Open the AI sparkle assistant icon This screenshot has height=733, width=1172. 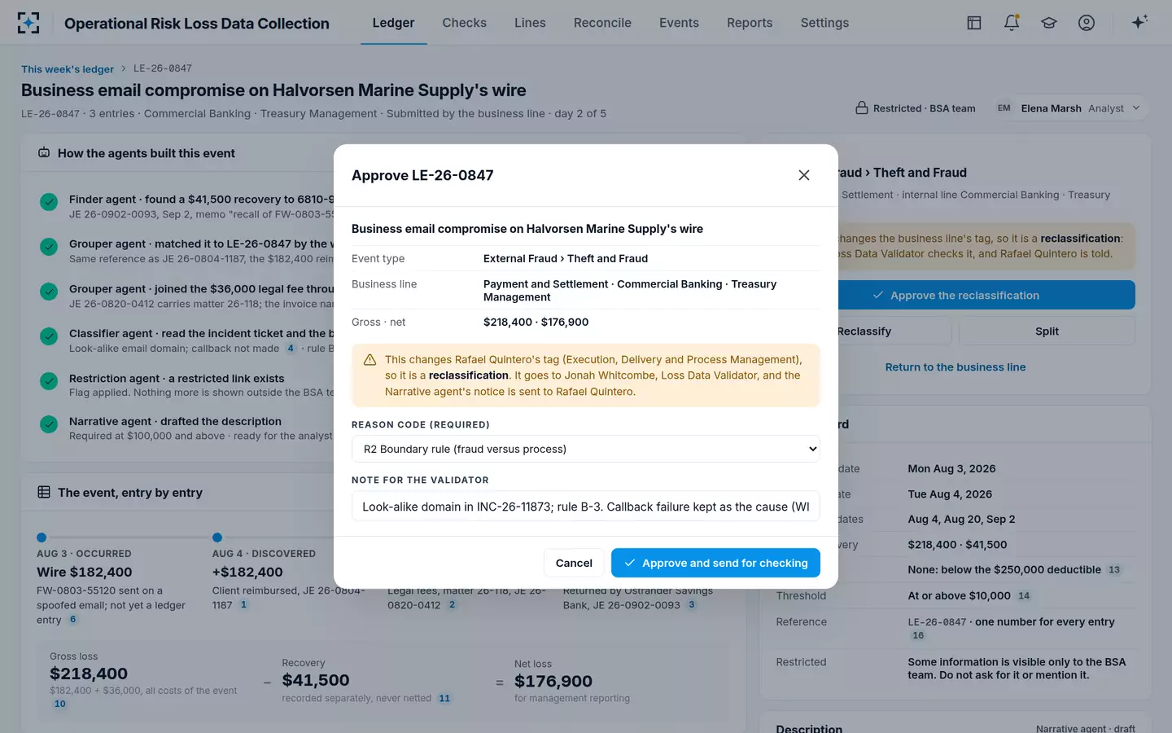tap(1139, 22)
